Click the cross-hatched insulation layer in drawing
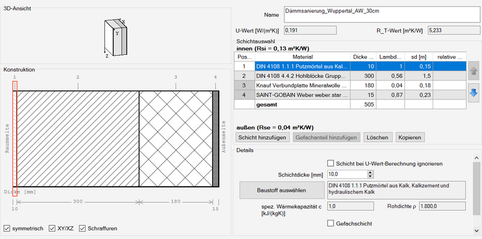The width and height of the screenshot is (482, 239). click(x=176, y=138)
